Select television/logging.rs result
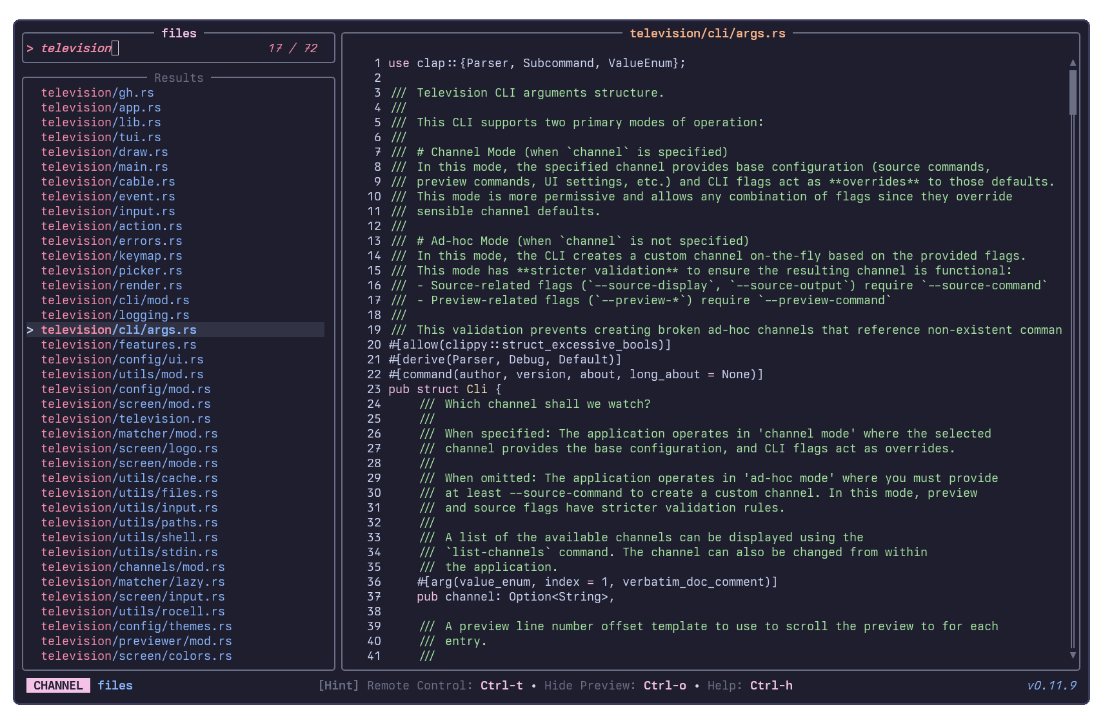 (x=115, y=315)
